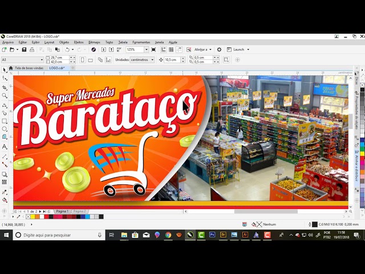Viewport: 365px width, 274px height.
Task: Select the Freehand curve tool
Action: (x=4, y=105)
